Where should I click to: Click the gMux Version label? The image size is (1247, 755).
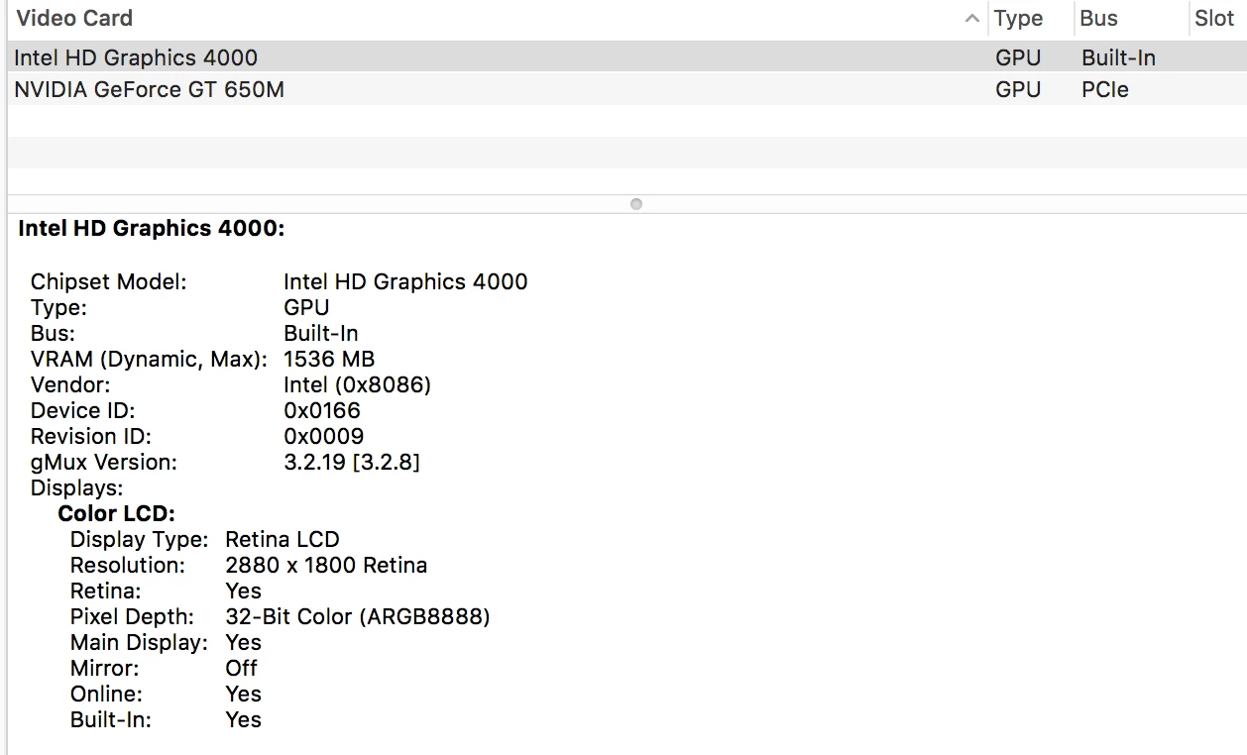(104, 462)
